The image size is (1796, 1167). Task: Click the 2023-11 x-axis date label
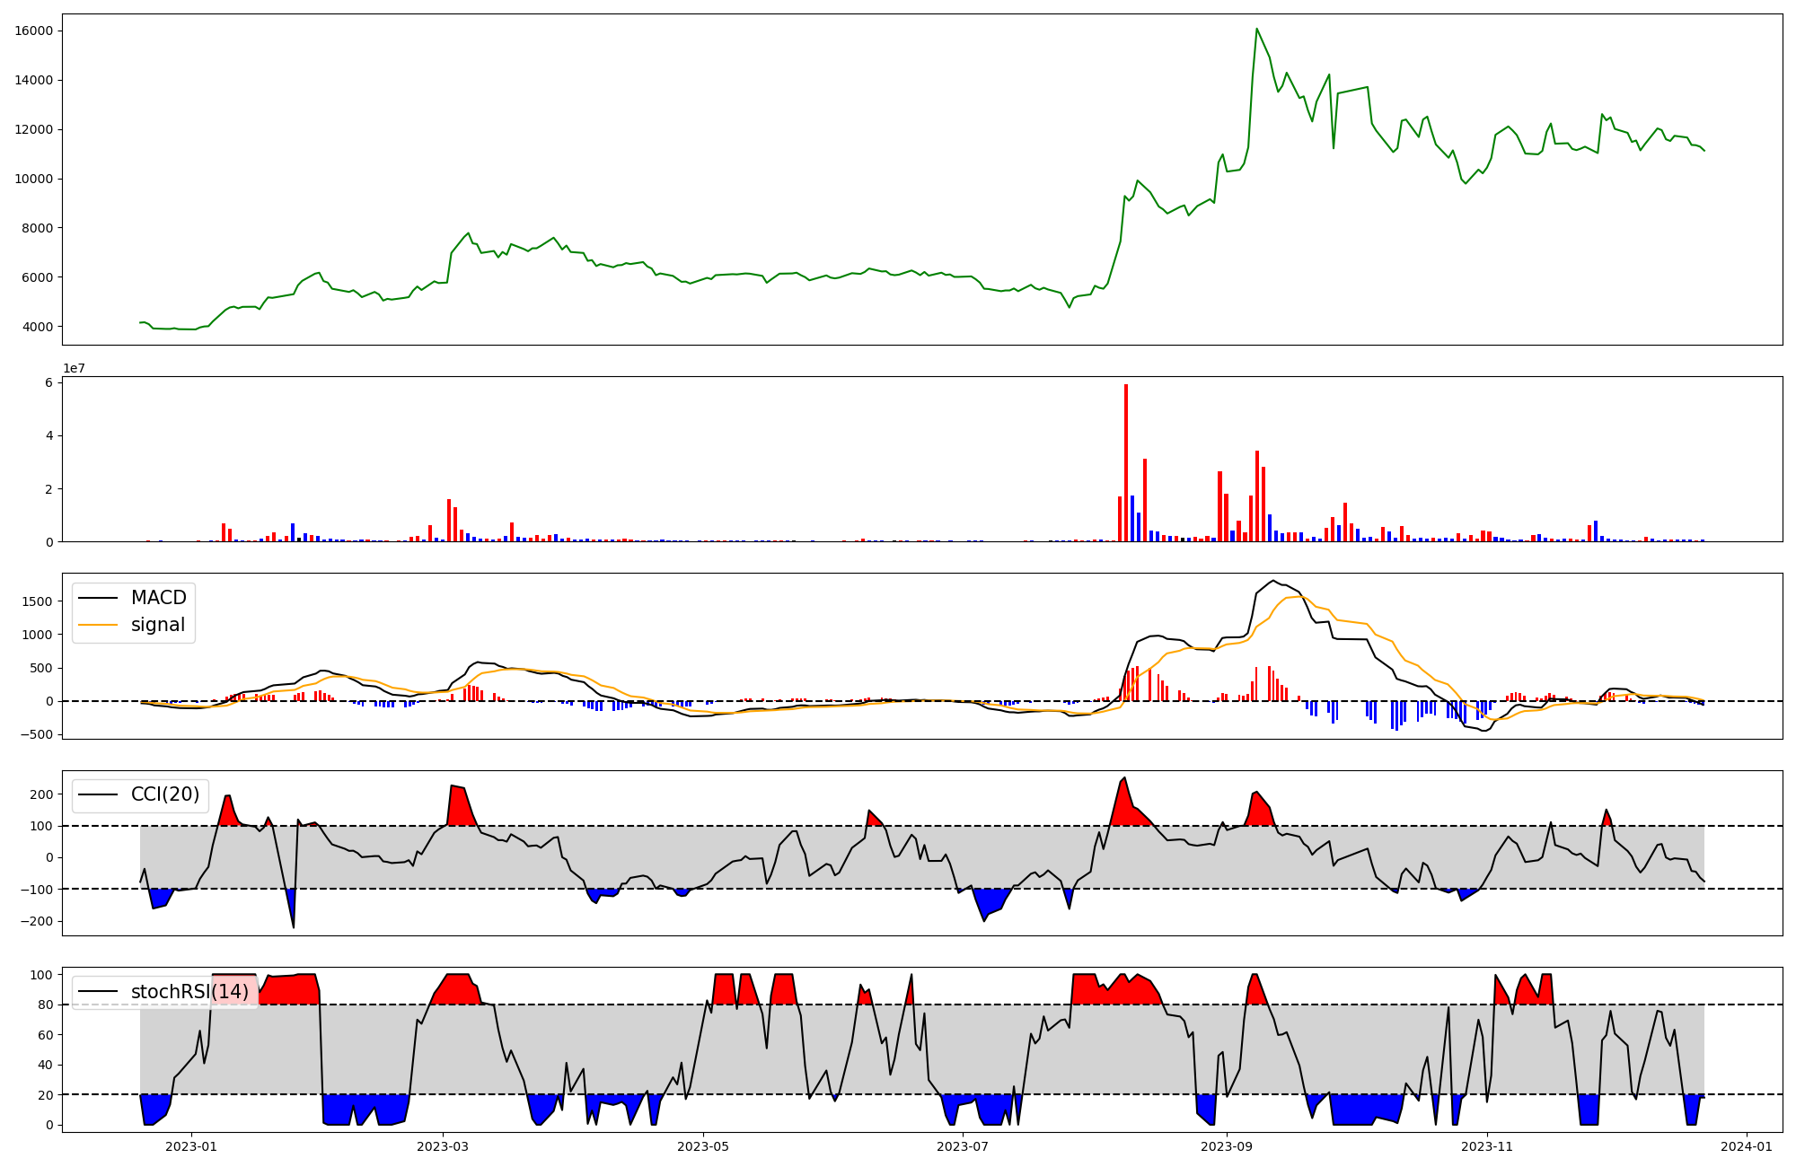[x=1487, y=1146]
